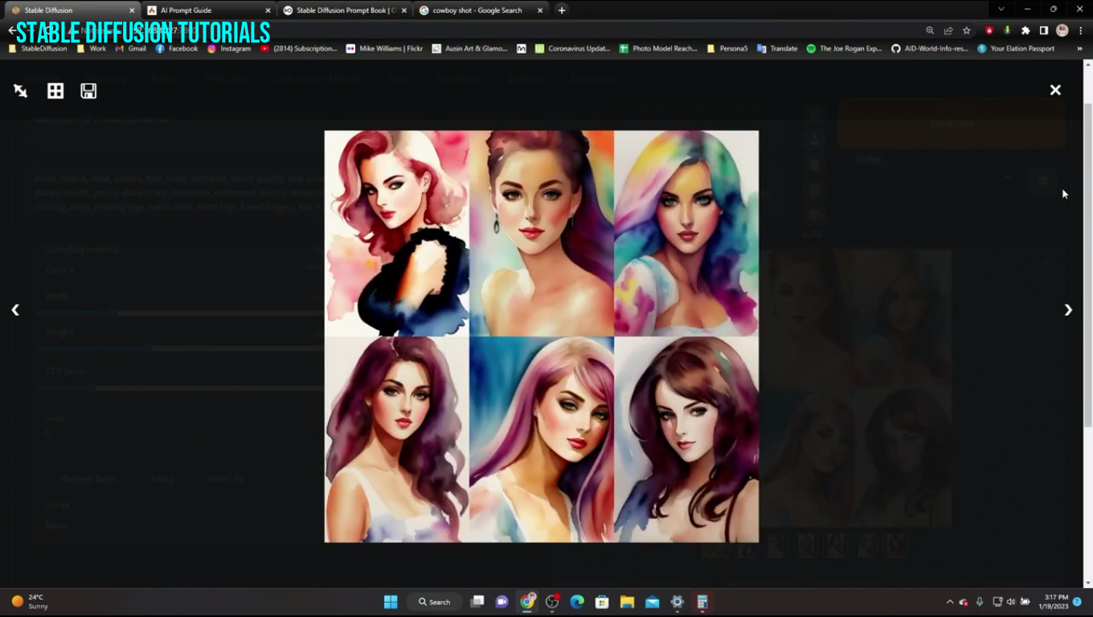Open the Calculator app from the taskbar
The image size is (1093, 617).
[x=702, y=602]
